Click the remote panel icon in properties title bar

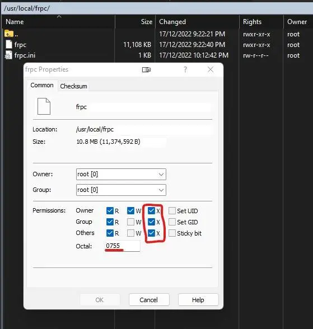[146, 69]
